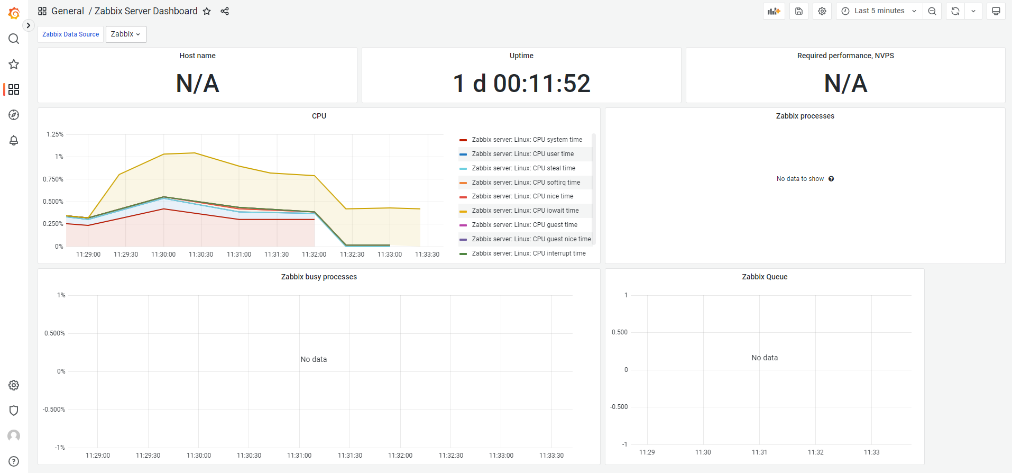1012x473 pixels.
Task: Open the Help question mark icon
Action: pos(14,461)
